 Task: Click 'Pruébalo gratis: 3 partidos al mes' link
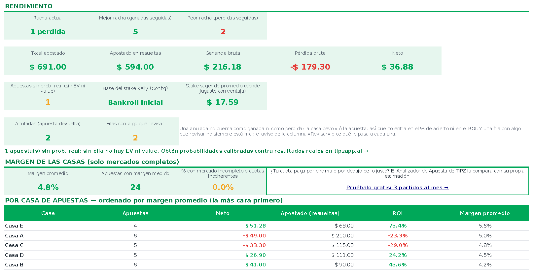pos(397,188)
